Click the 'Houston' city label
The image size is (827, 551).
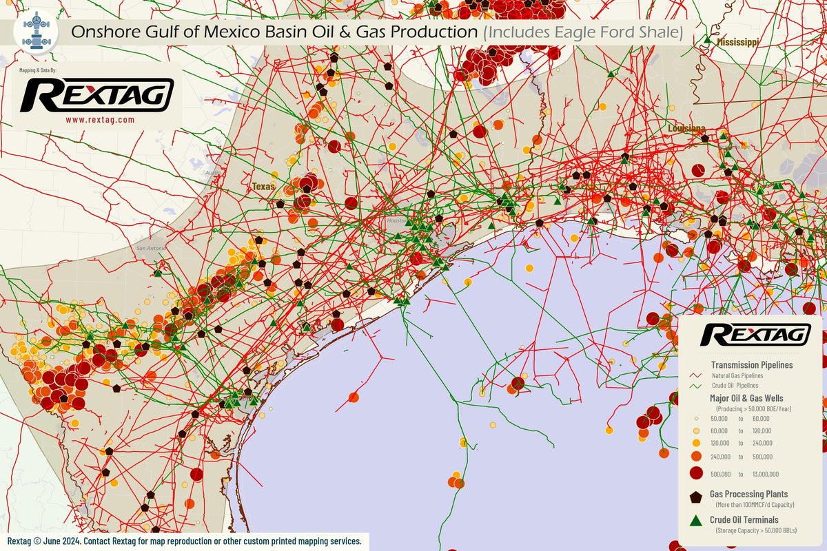pos(397,220)
